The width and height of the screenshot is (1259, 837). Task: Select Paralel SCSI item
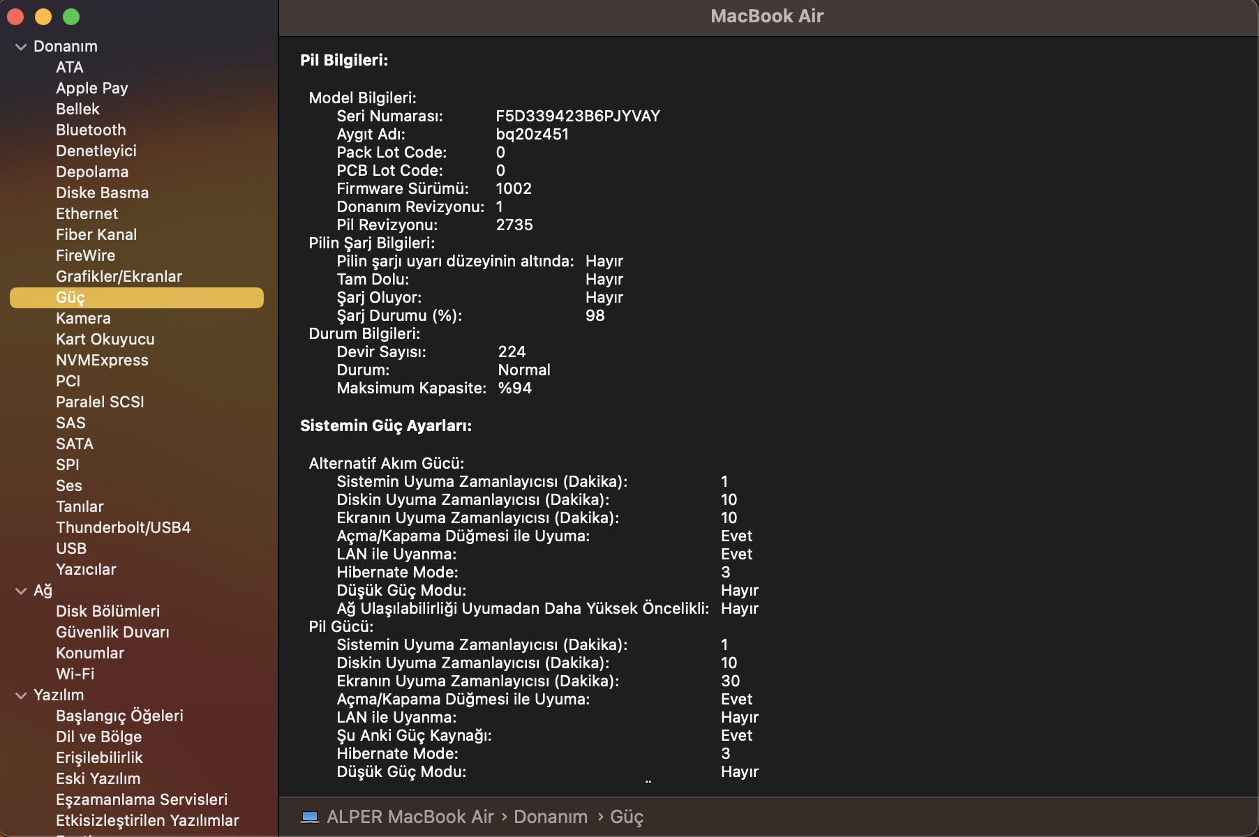point(100,402)
